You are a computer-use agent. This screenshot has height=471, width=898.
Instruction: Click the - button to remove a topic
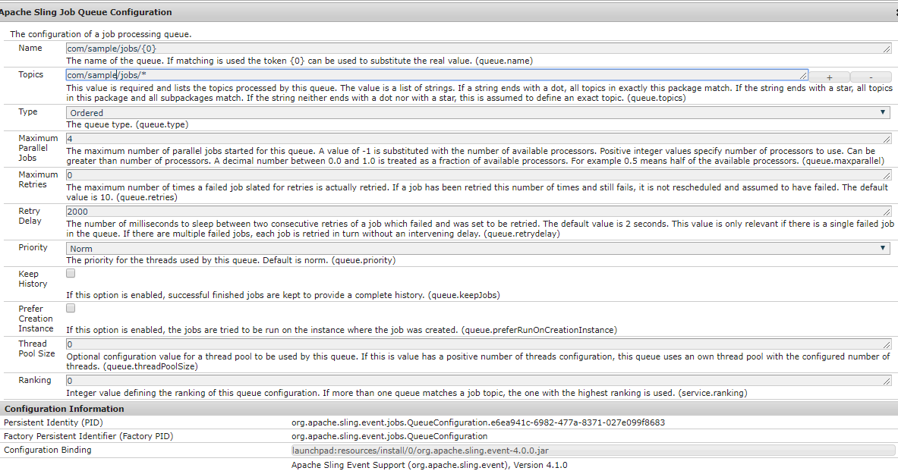tap(871, 76)
